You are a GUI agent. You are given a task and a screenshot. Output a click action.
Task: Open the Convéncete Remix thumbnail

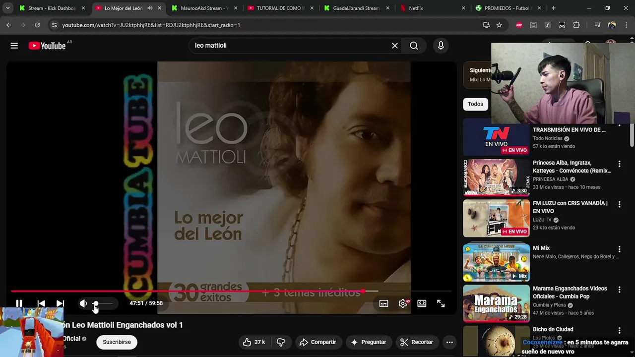[x=496, y=178]
